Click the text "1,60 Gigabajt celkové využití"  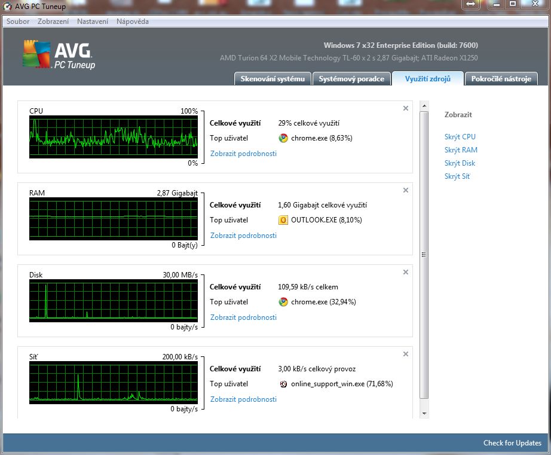point(322,205)
